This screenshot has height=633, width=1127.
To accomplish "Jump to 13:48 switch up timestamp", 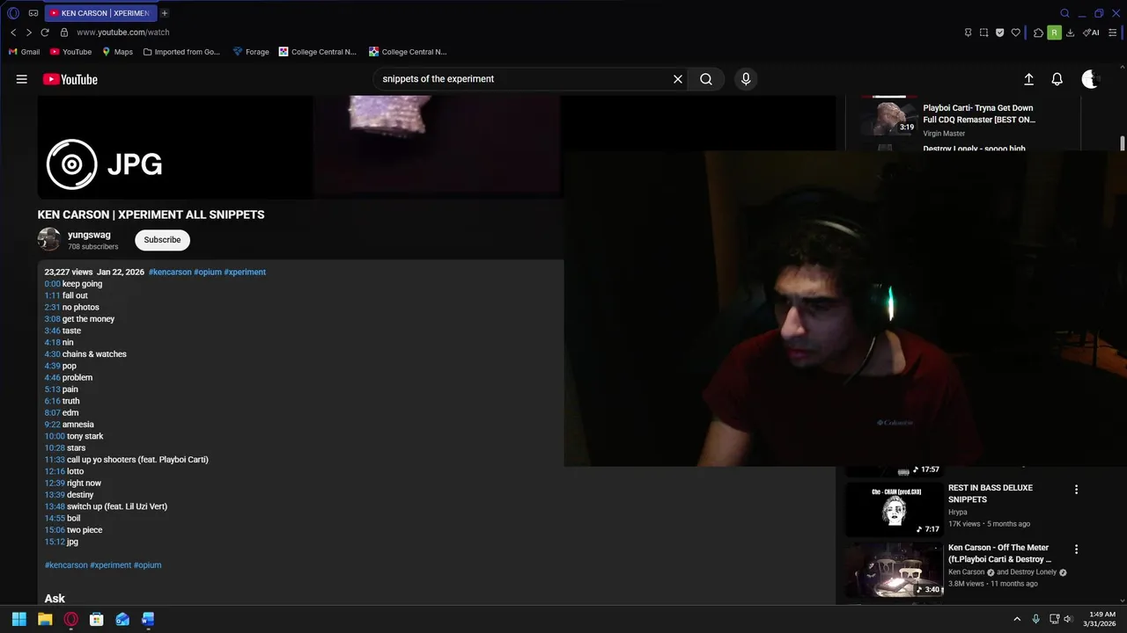I will click(55, 506).
